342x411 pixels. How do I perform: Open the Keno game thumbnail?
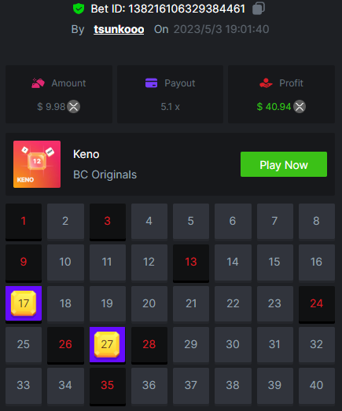tap(37, 164)
